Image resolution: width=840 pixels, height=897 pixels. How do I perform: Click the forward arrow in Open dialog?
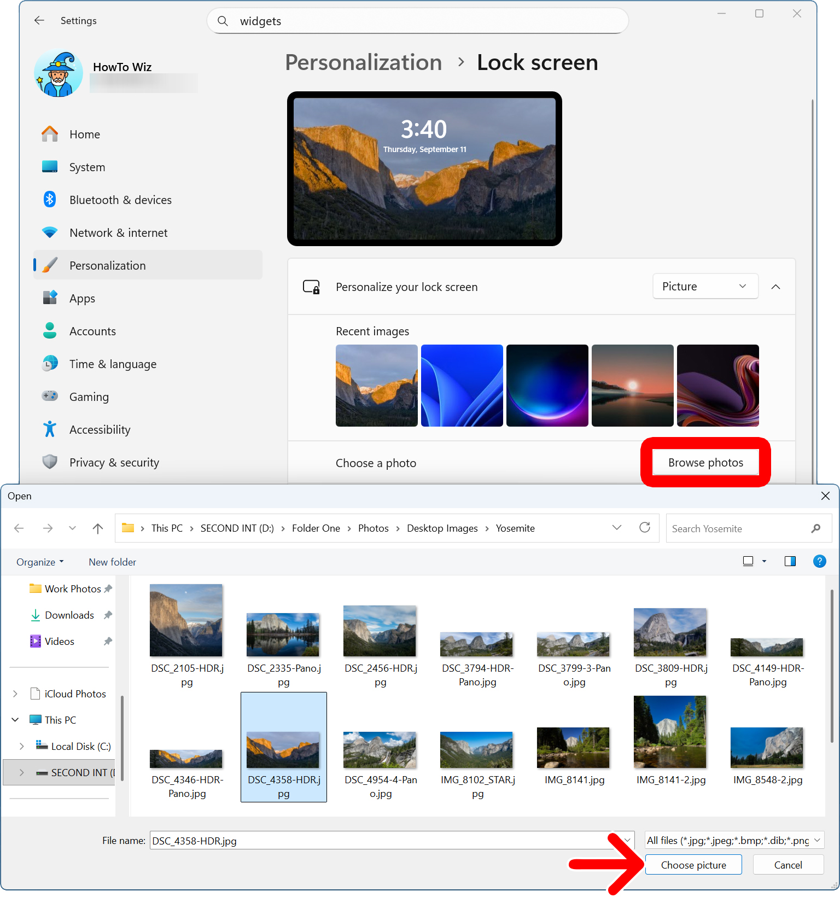48,528
